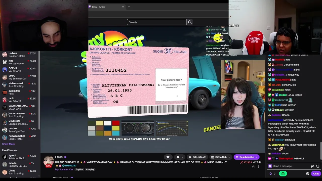Image resolution: width=322 pixels, height=181 pixels.
Task: Click the left sidebar scrollbar
Action: 39,90
